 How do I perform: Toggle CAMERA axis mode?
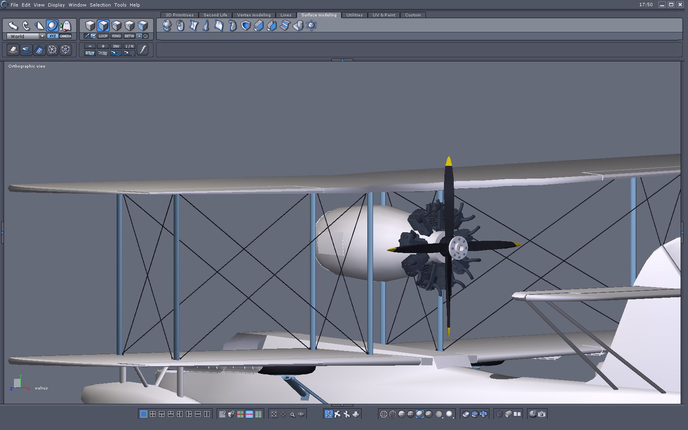[66, 36]
